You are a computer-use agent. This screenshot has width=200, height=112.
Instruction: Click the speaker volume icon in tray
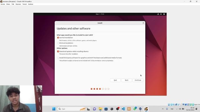(180, 109)
